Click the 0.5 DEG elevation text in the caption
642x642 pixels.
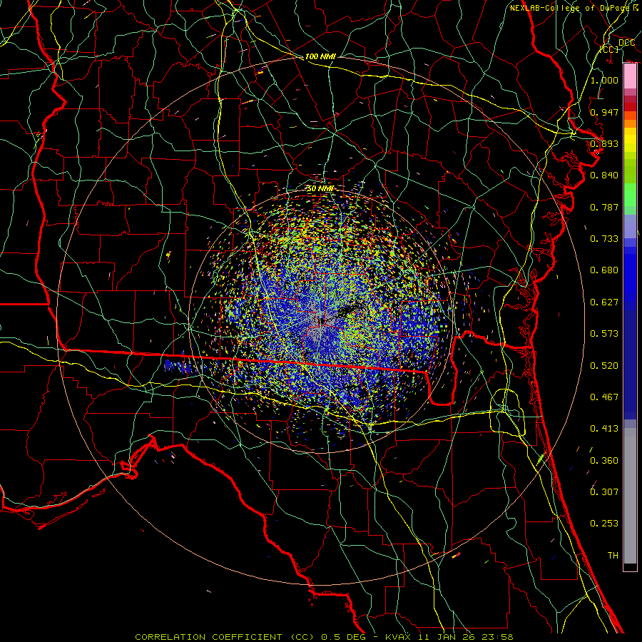343,637
